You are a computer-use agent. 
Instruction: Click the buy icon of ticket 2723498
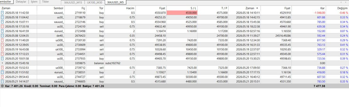click(2, 31)
